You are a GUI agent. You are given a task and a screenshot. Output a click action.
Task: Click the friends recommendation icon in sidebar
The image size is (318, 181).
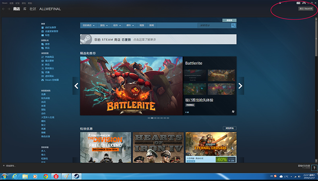point(43,27)
